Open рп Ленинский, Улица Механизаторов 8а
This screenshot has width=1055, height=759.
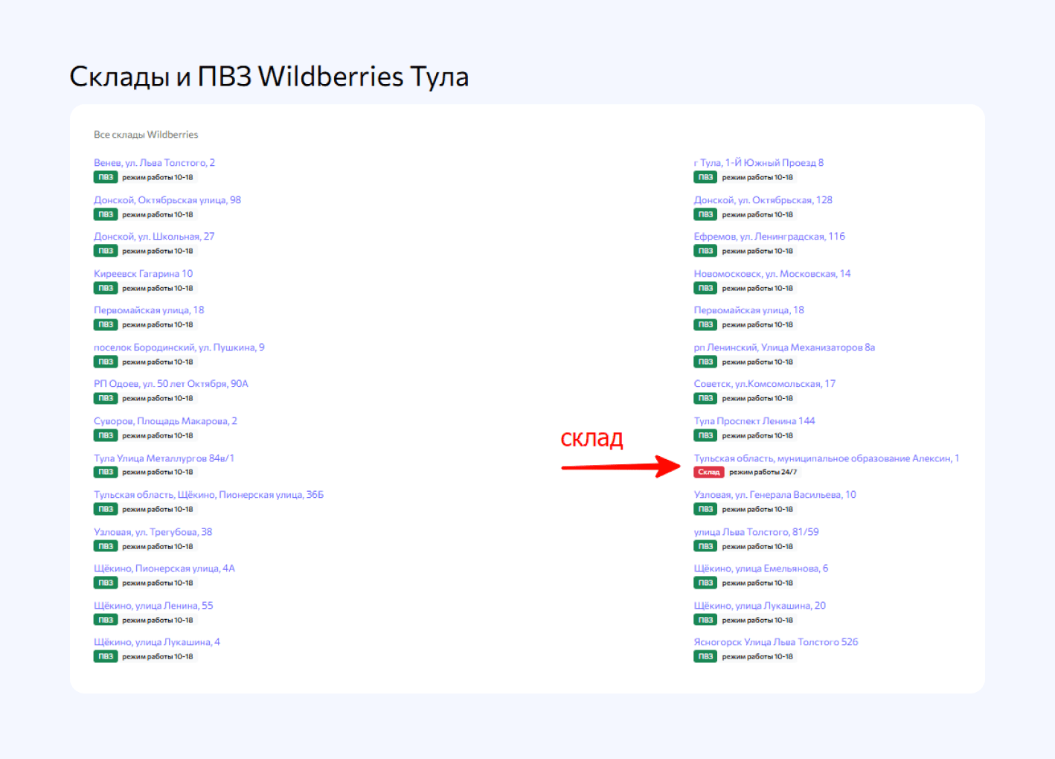tap(784, 348)
